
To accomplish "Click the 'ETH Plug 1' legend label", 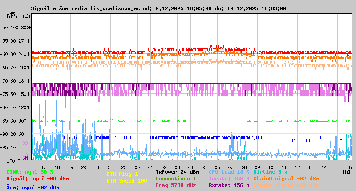I will [122, 174].
